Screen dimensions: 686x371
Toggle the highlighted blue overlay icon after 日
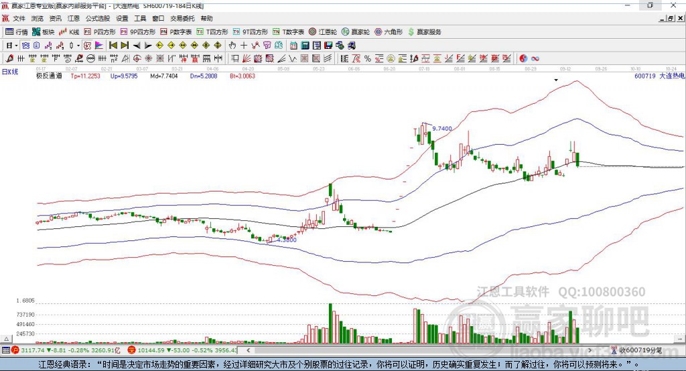coord(25,46)
